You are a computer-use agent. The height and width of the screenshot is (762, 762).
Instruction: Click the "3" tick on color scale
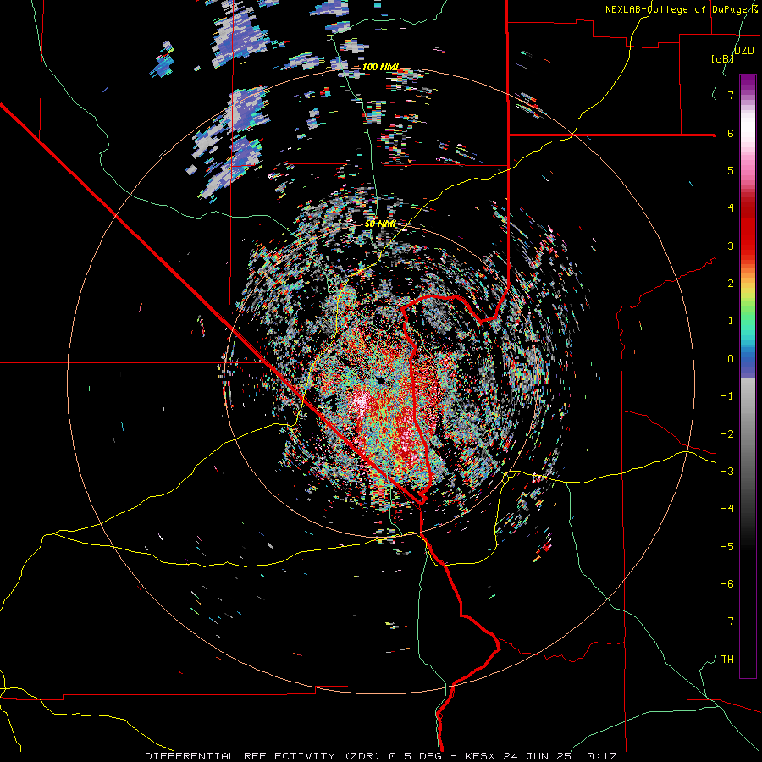pos(731,246)
